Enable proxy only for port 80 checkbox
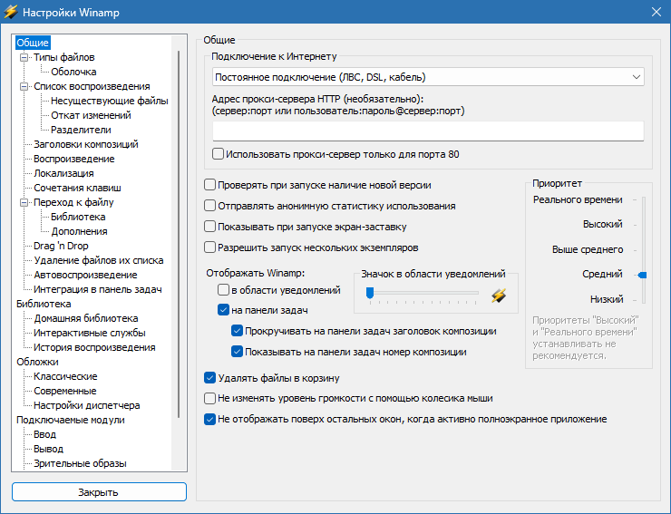Image resolution: width=671 pixels, height=514 pixels. pos(218,153)
